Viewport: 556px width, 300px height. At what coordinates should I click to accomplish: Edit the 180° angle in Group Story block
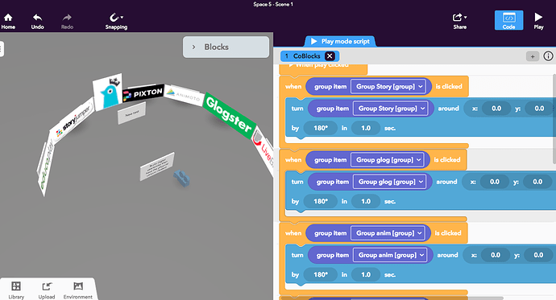tap(321, 128)
